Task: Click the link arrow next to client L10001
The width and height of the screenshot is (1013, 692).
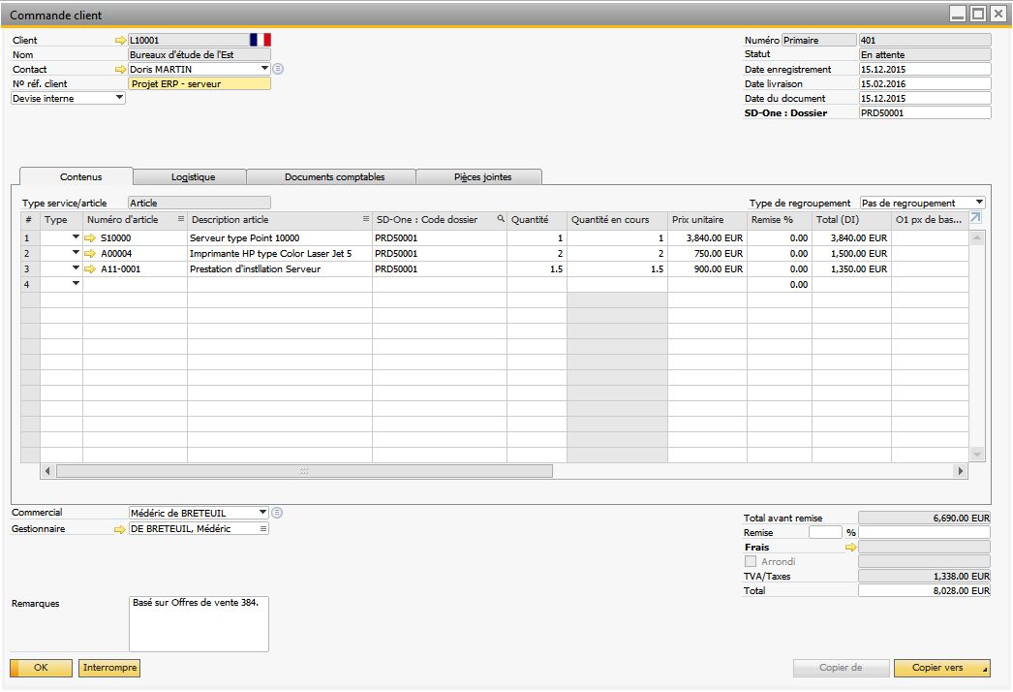Action: [x=121, y=41]
